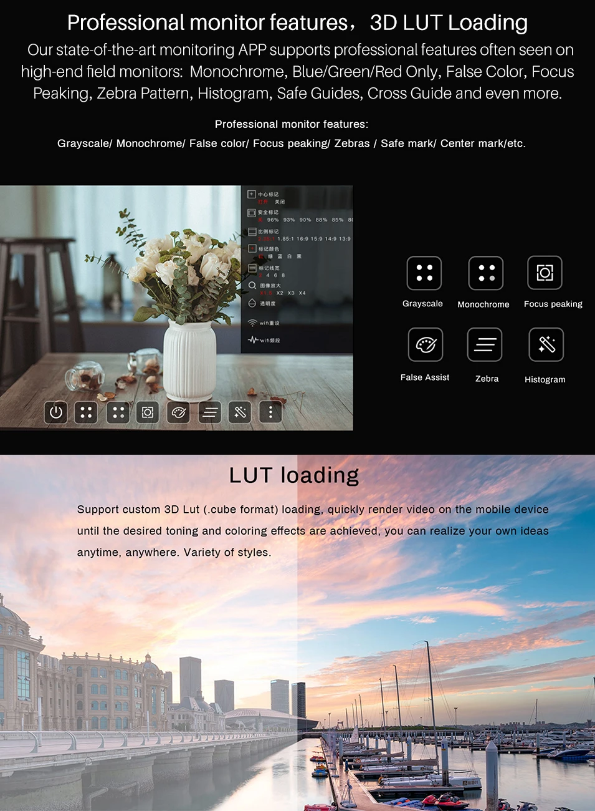Set image zoom to X2

tap(280, 293)
